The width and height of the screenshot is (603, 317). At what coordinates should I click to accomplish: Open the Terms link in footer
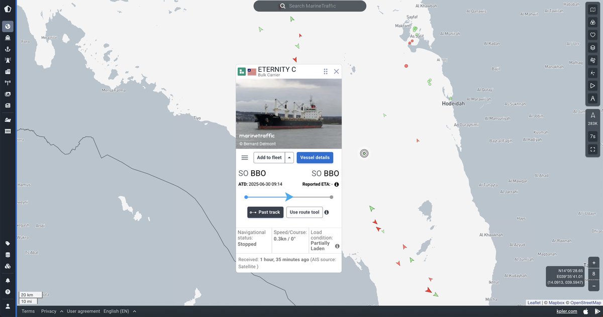click(28, 311)
